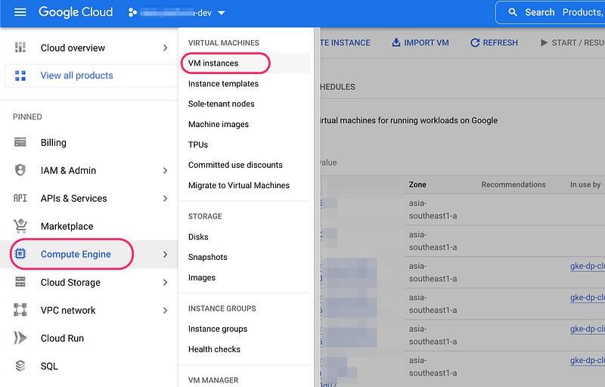Open Instance templates in submenu
This screenshot has height=387, width=605.
[x=223, y=84]
